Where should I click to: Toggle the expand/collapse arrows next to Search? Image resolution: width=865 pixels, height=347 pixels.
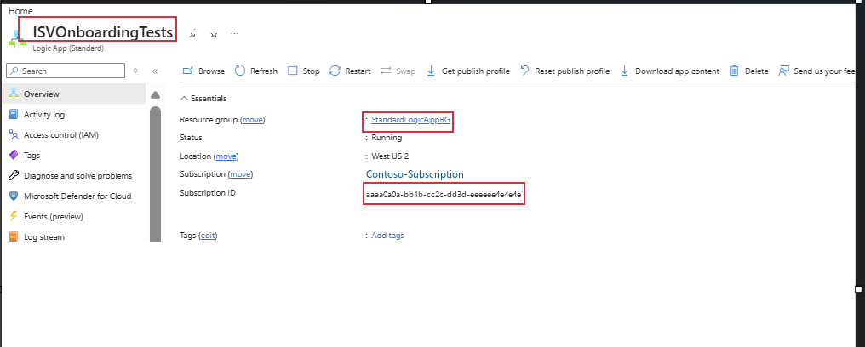[x=135, y=71]
